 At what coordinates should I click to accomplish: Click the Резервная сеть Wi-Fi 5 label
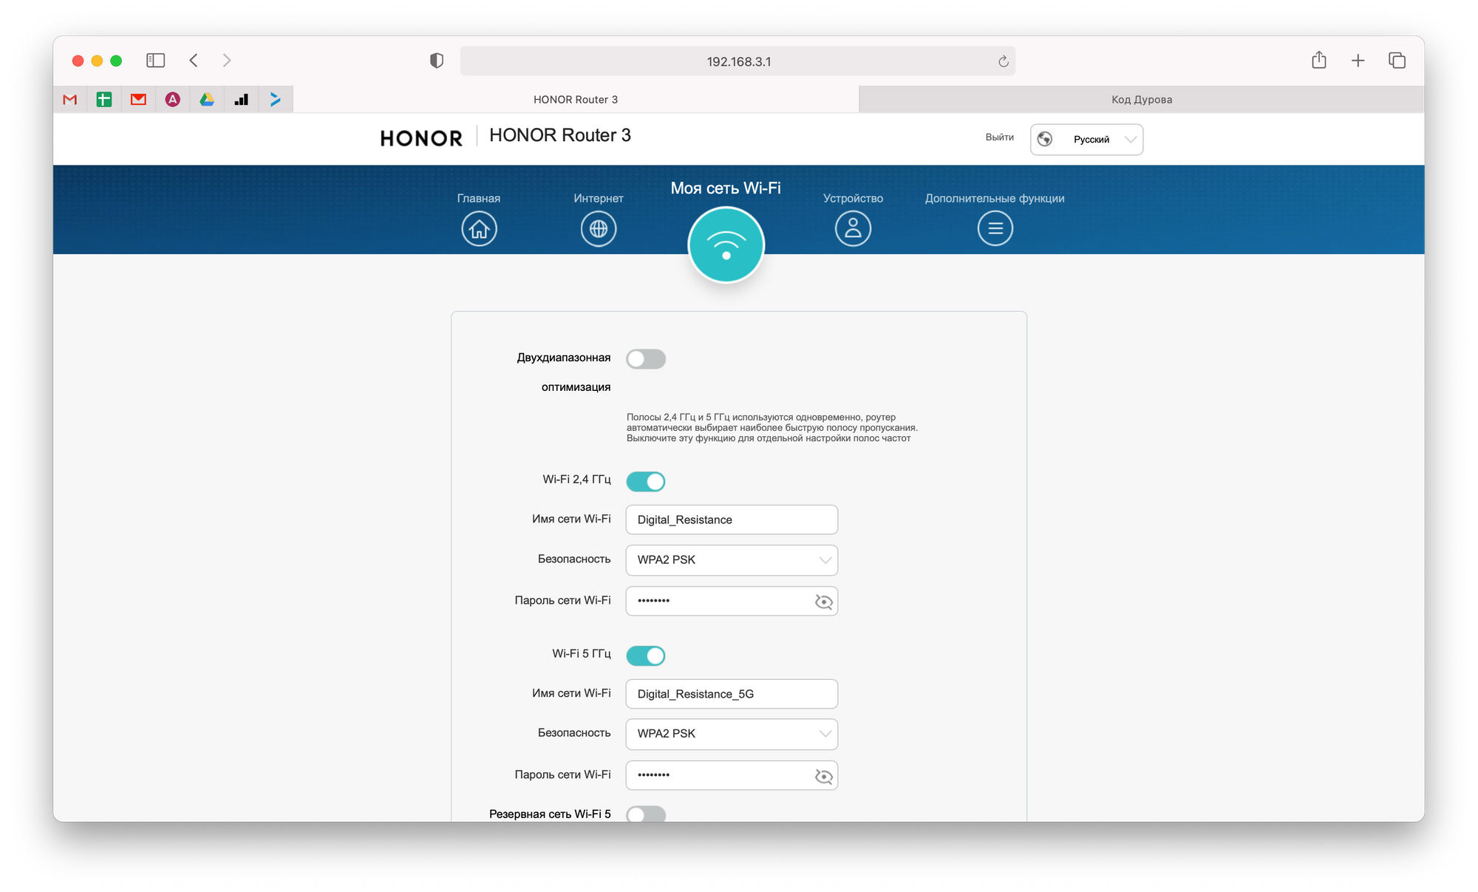point(550,814)
